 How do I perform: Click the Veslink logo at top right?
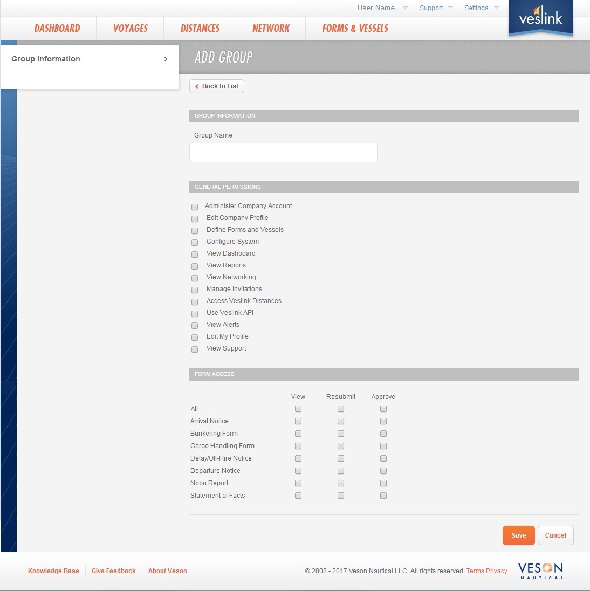coord(540,19)
